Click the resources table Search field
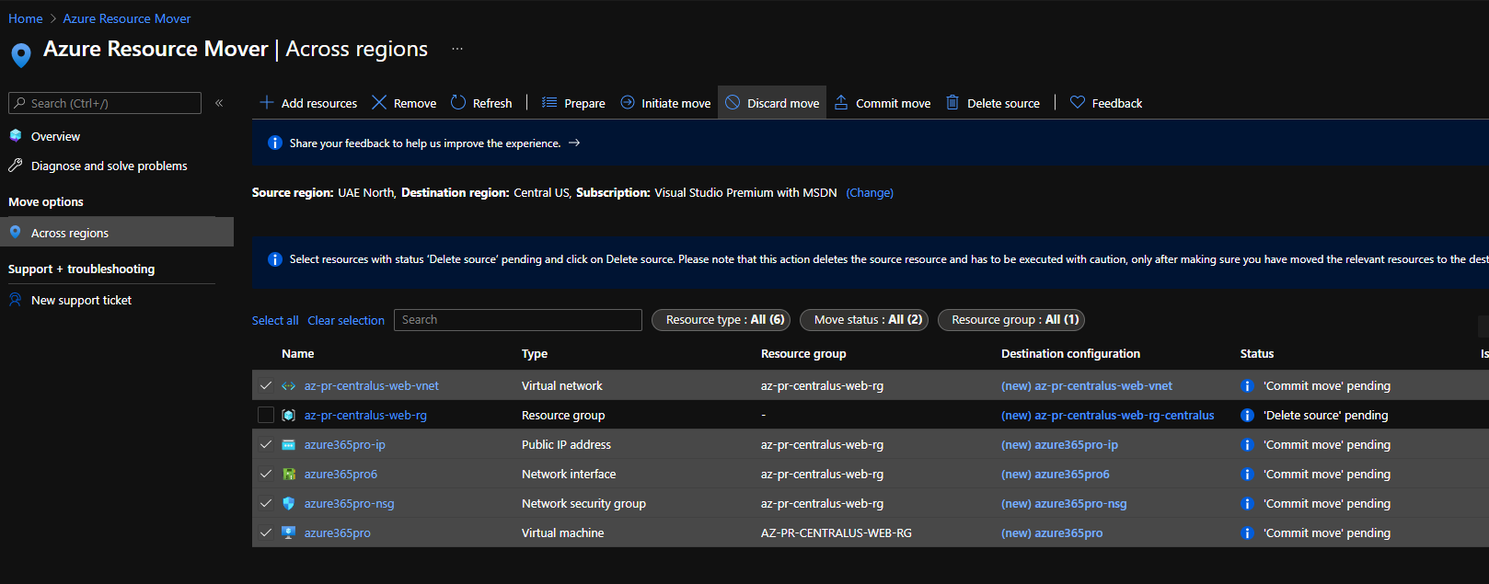The image size is (1489, 584). pyautogui.click(x=518, y=320)
